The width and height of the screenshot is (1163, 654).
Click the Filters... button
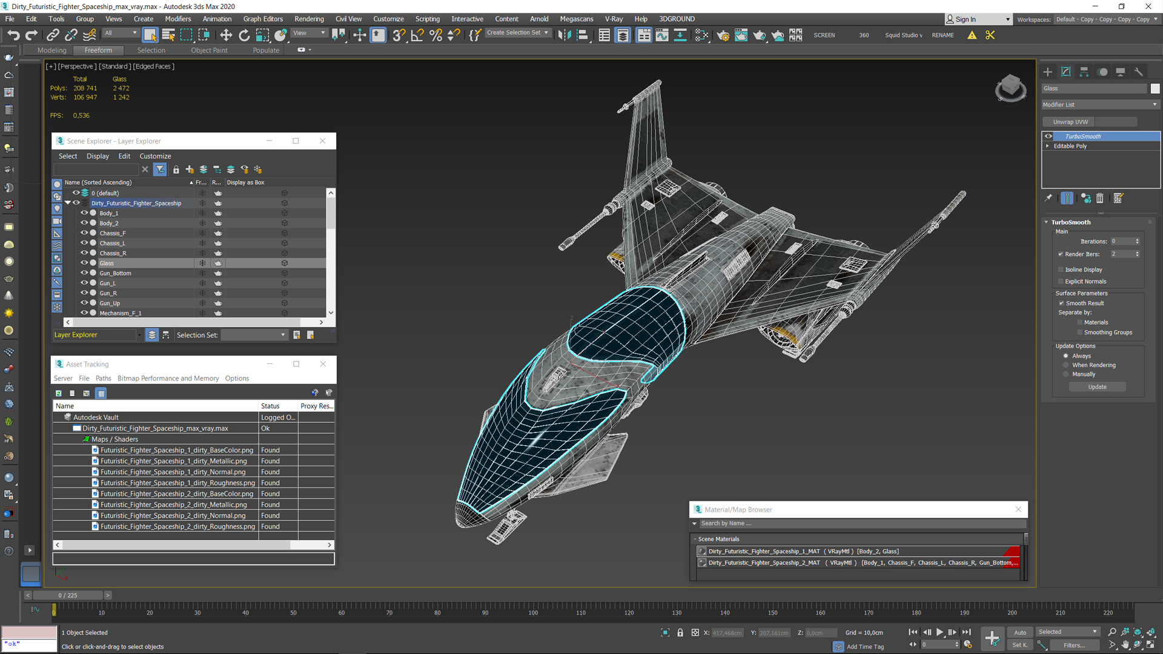pos(1074,645)
